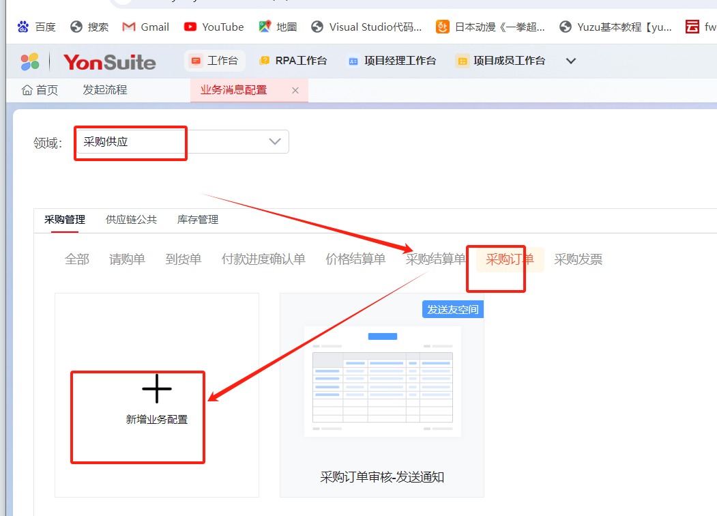Expand the workspace chevron after 项目成员工作台

570,61
